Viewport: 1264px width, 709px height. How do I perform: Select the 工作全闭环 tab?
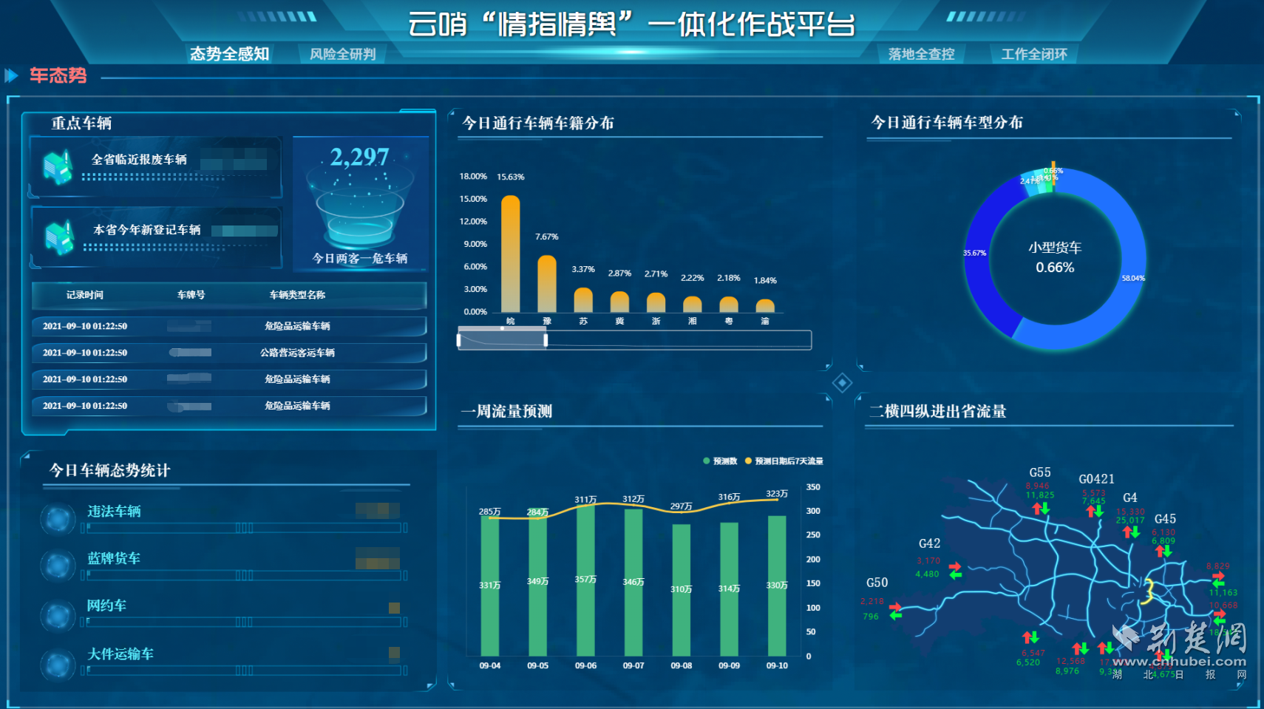pos(1033,54)
